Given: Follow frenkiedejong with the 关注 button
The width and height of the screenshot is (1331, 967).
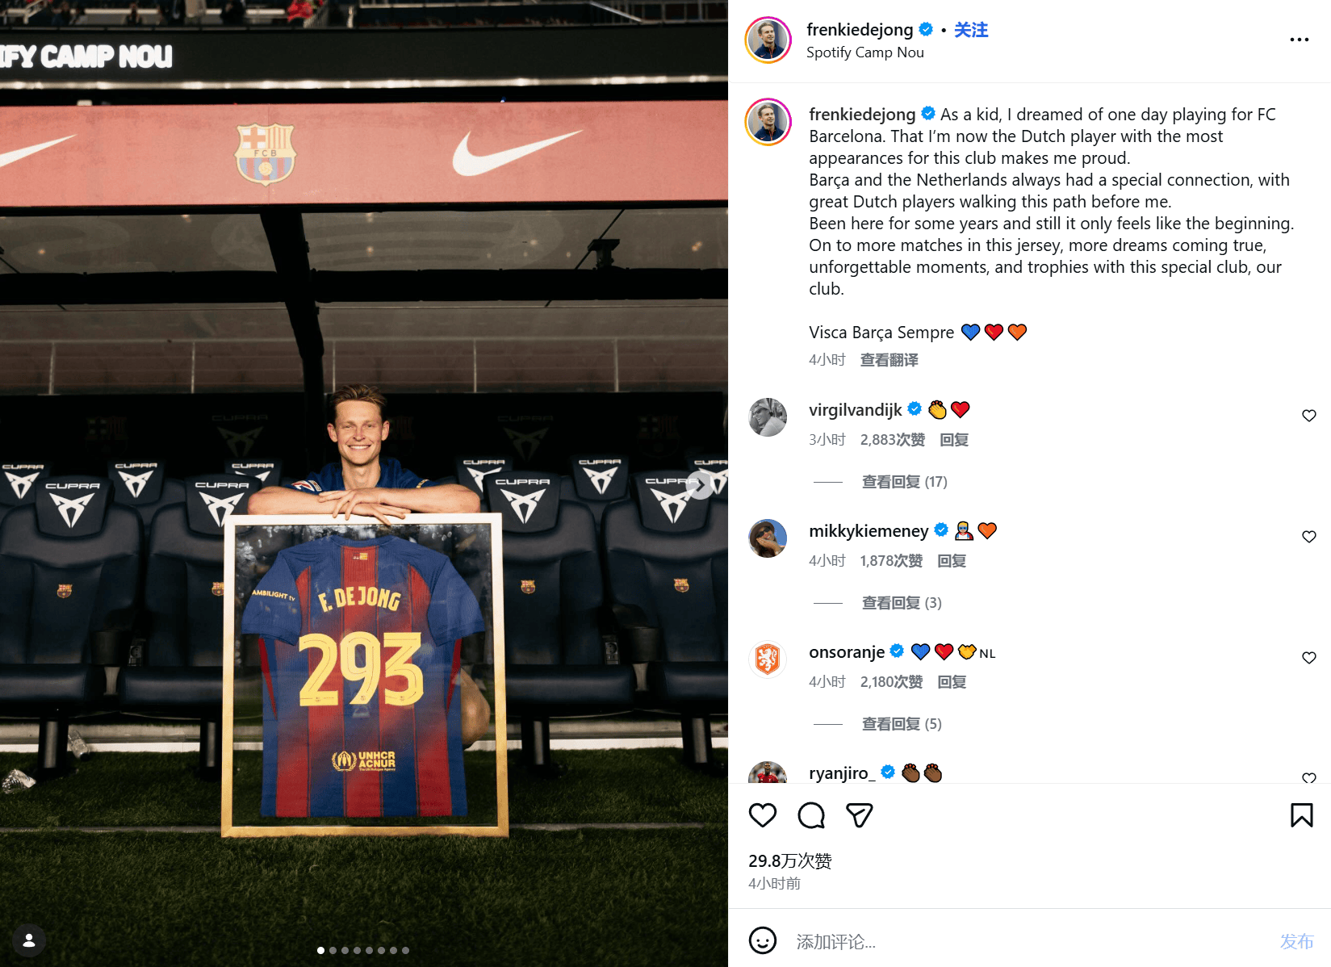Looking at the screenshot, I should [x=971, y=30].
